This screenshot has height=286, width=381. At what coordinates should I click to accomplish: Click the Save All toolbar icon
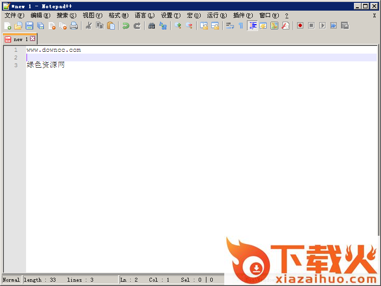click(41, 26)
